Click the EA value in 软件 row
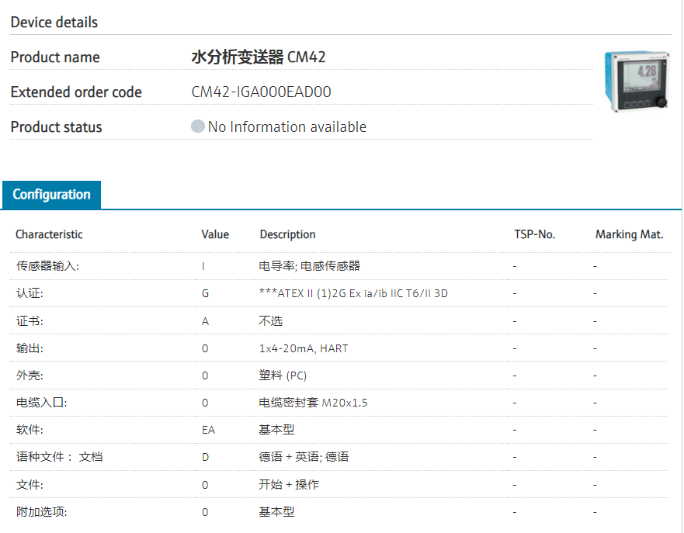684x533 pixels. point(208,430)
